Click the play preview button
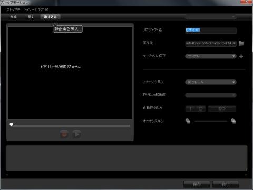253x190 pixels. [76, 134]
